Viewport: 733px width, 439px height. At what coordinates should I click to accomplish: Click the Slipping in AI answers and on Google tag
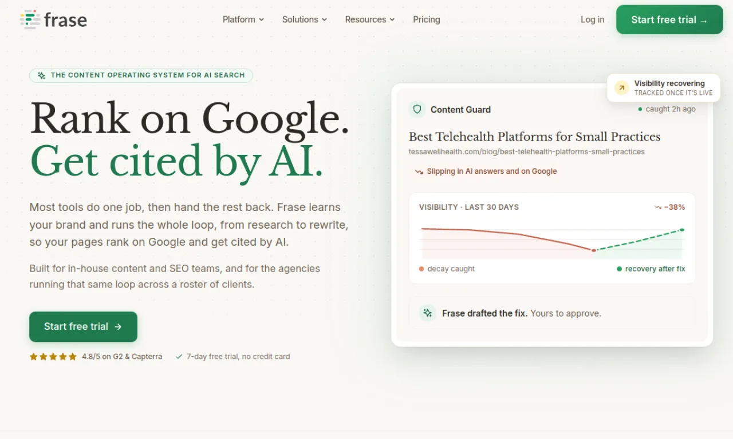tap(486, 171)
